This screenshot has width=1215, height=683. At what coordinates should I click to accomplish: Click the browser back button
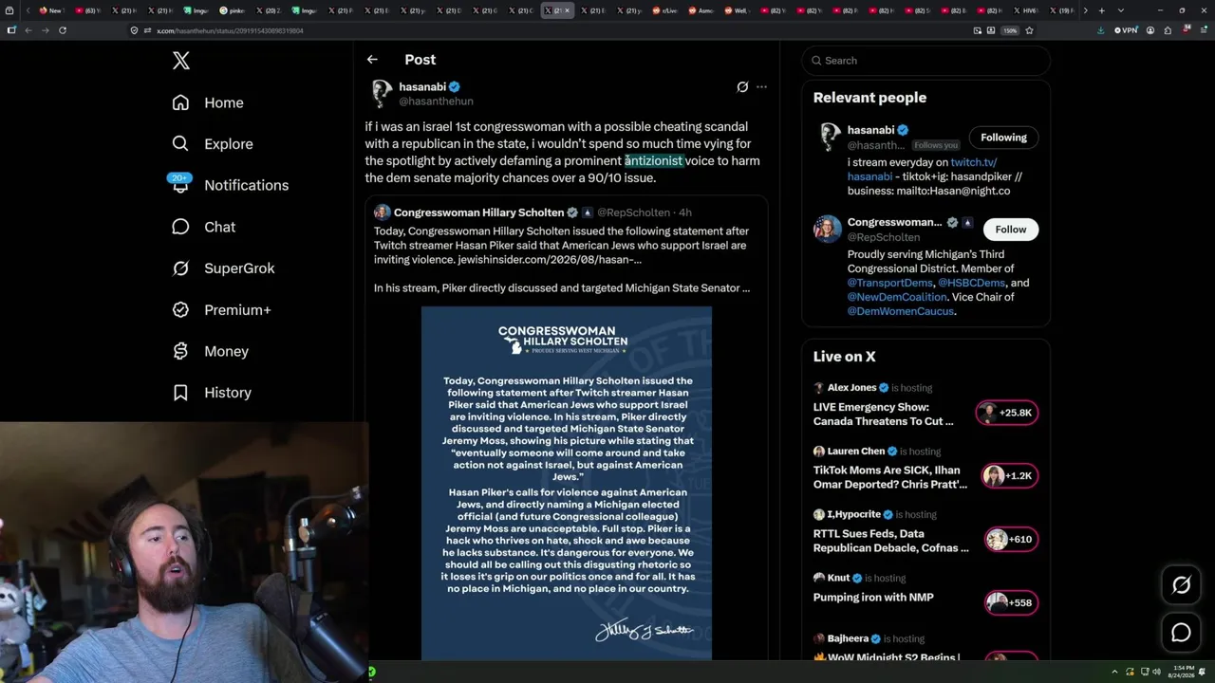(x=28, y=30)
